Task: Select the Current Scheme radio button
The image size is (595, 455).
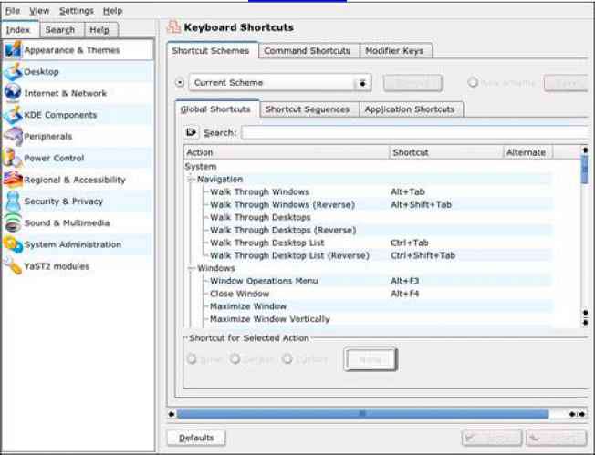Action: click(x=179, y=83)
